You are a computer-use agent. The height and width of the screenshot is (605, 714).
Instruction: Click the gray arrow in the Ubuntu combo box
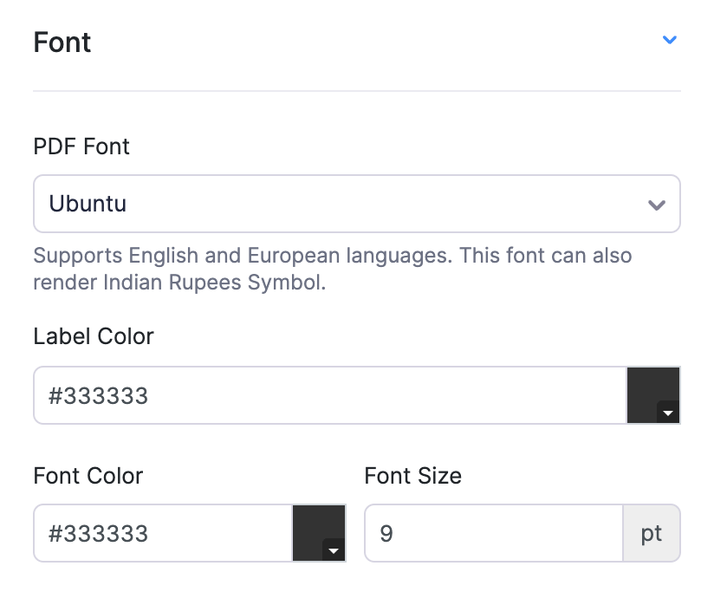pyautogui.click(x=656, y=205)
